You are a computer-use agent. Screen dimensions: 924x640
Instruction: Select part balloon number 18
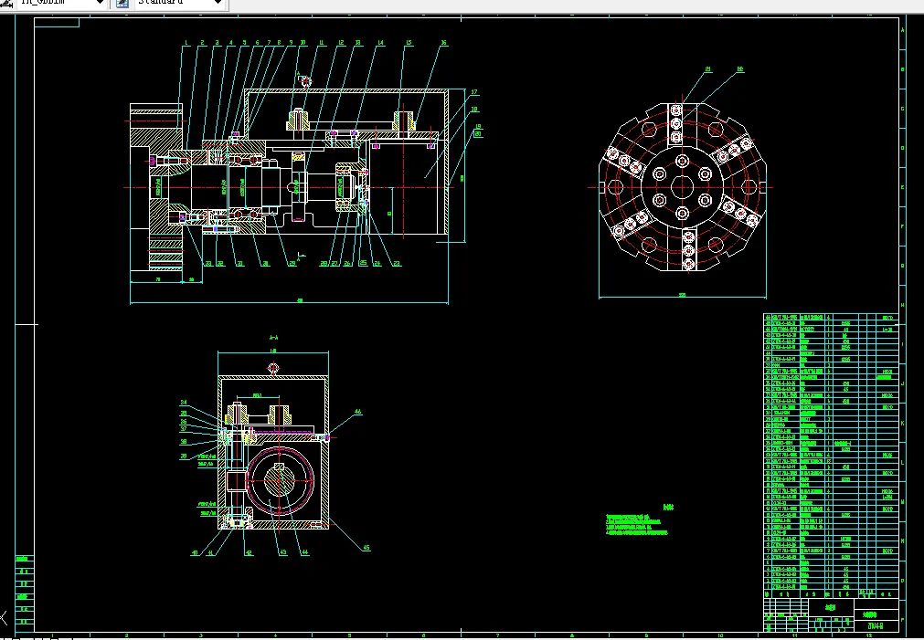474,110
